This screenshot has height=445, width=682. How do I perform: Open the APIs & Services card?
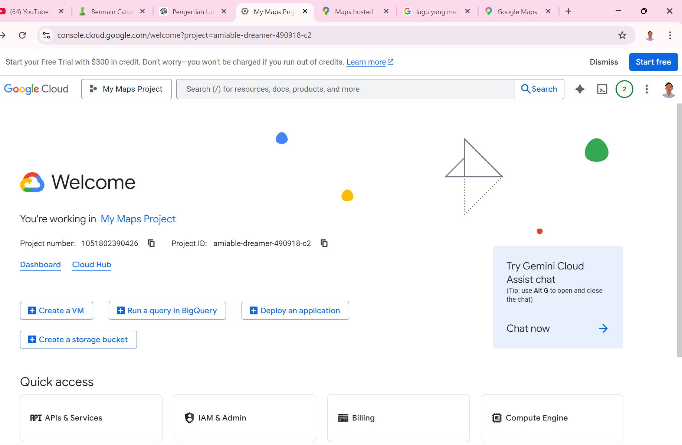pyautogui.click(x=91, y=418)
